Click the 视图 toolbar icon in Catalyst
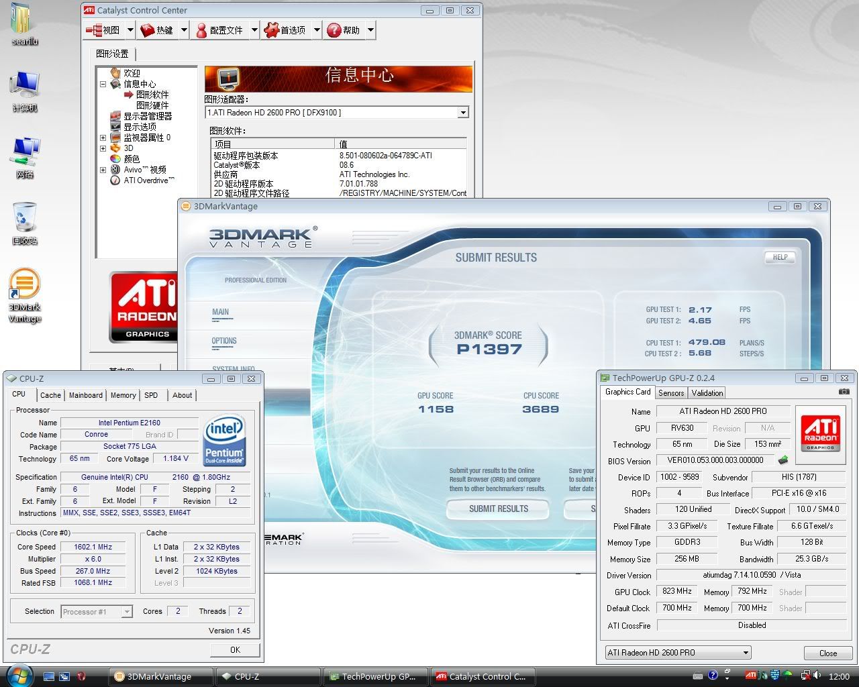 [x=94, y=30]
